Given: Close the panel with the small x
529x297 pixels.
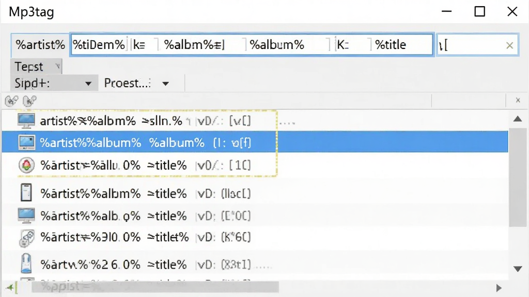Looking at the screenshot, I should tap(518, 101).
